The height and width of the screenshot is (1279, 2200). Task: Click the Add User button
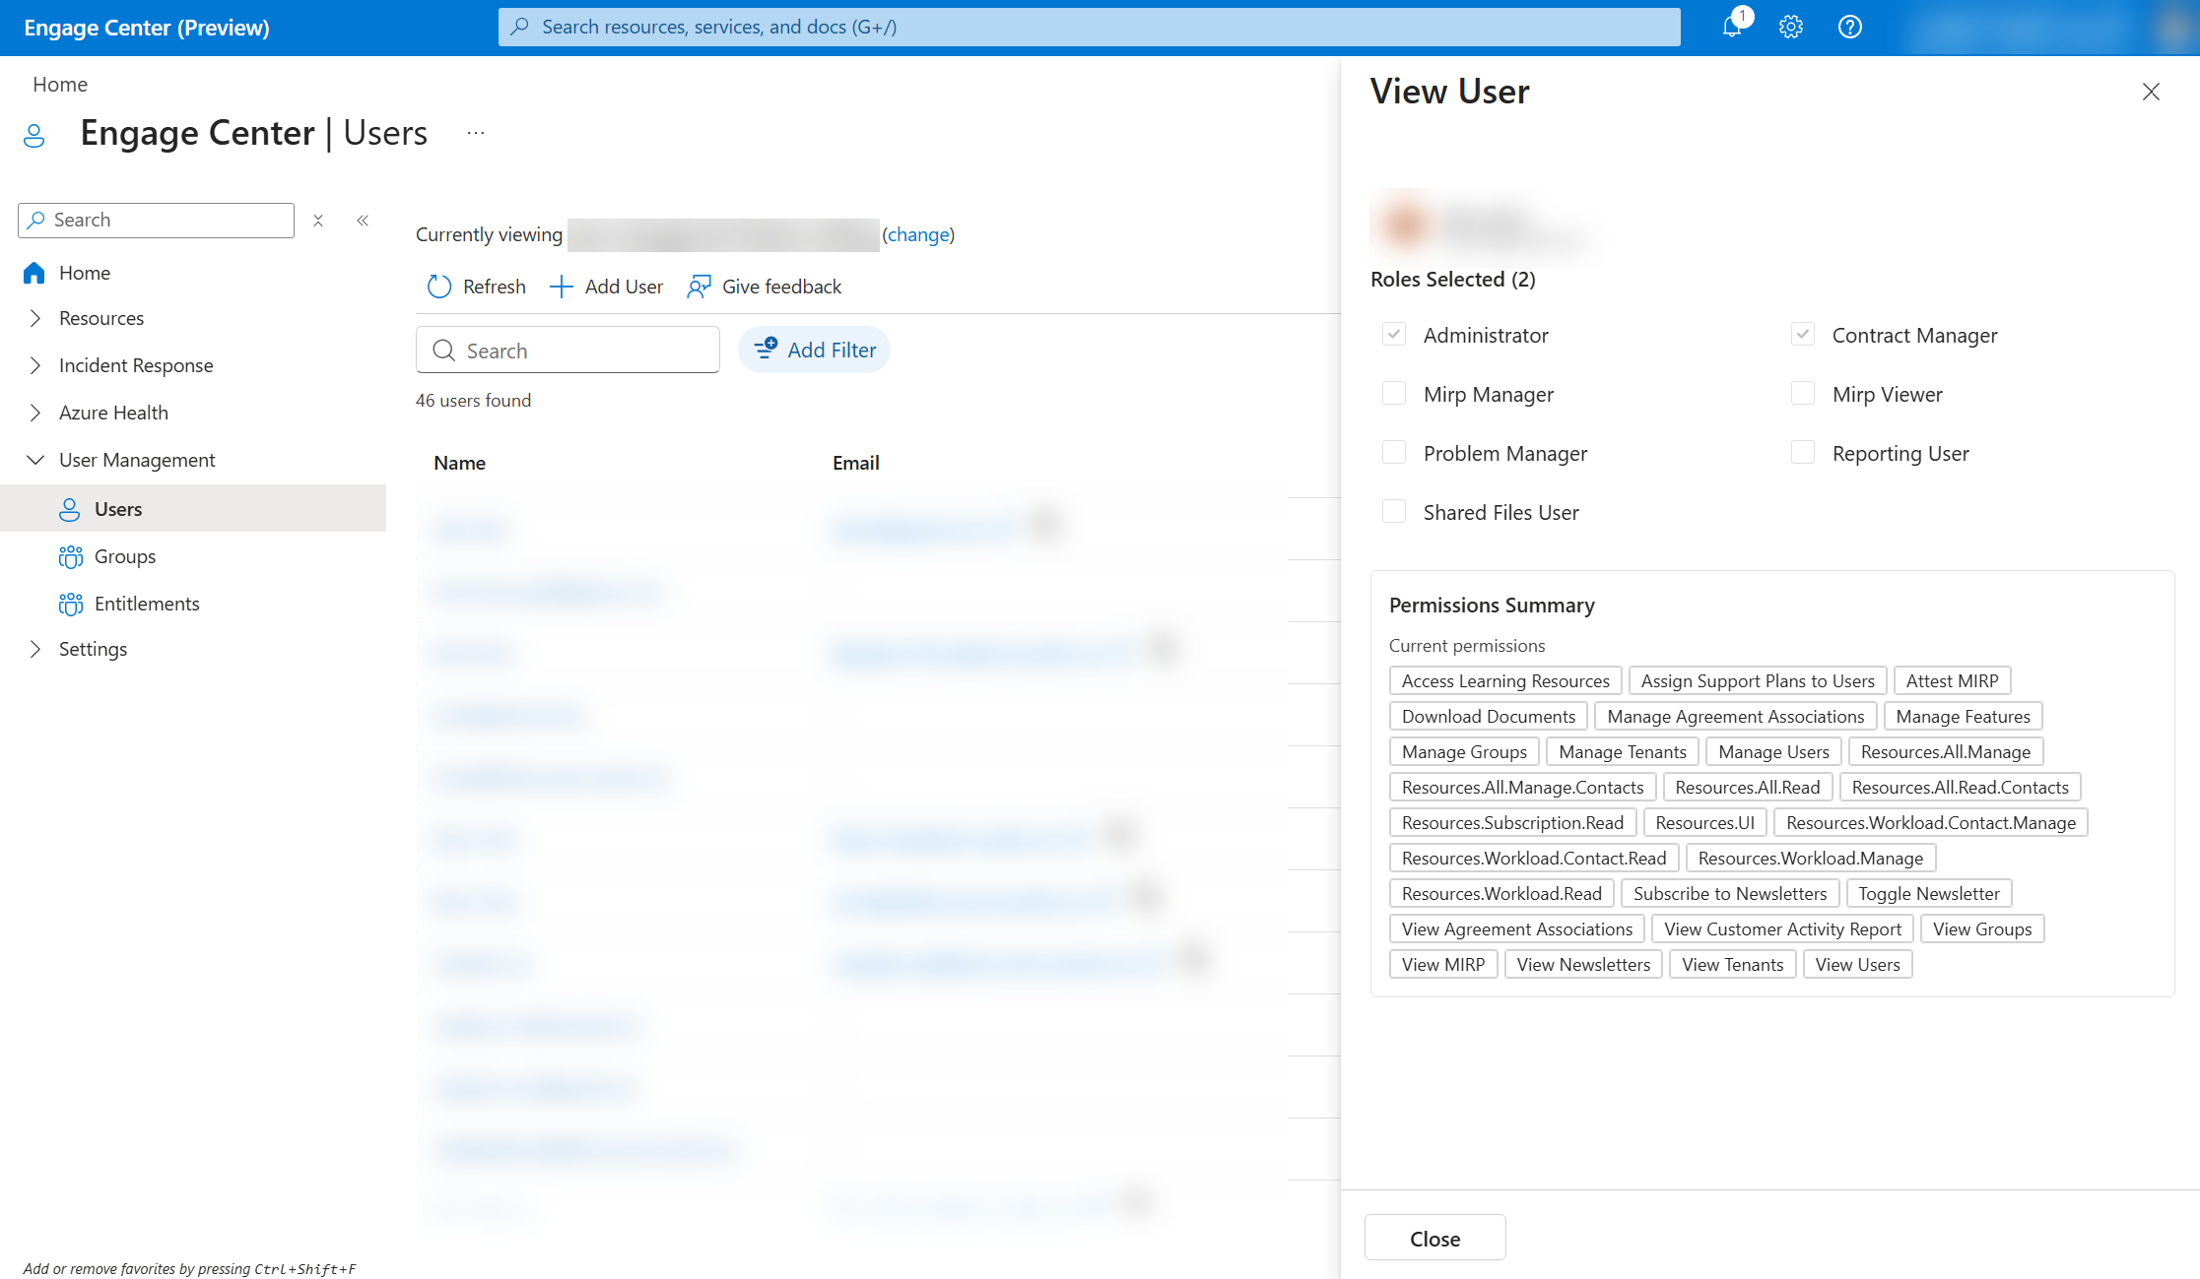tap(606, 287)
